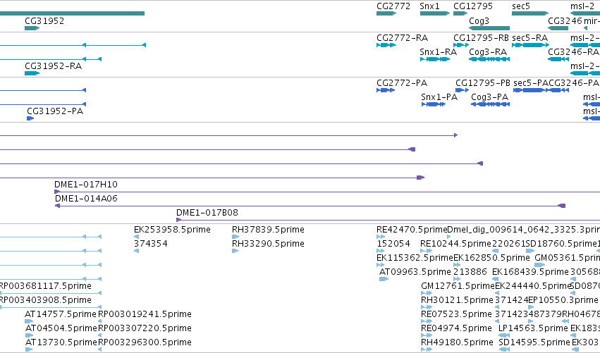Click the CG31952-RA transcript bar
This screenshot has width=600, height=353.
(32, 73)
